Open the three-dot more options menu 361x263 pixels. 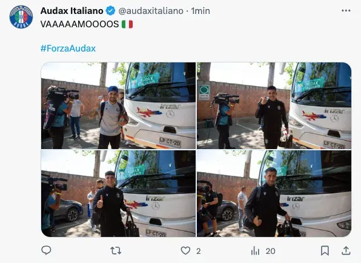point(346,10)
